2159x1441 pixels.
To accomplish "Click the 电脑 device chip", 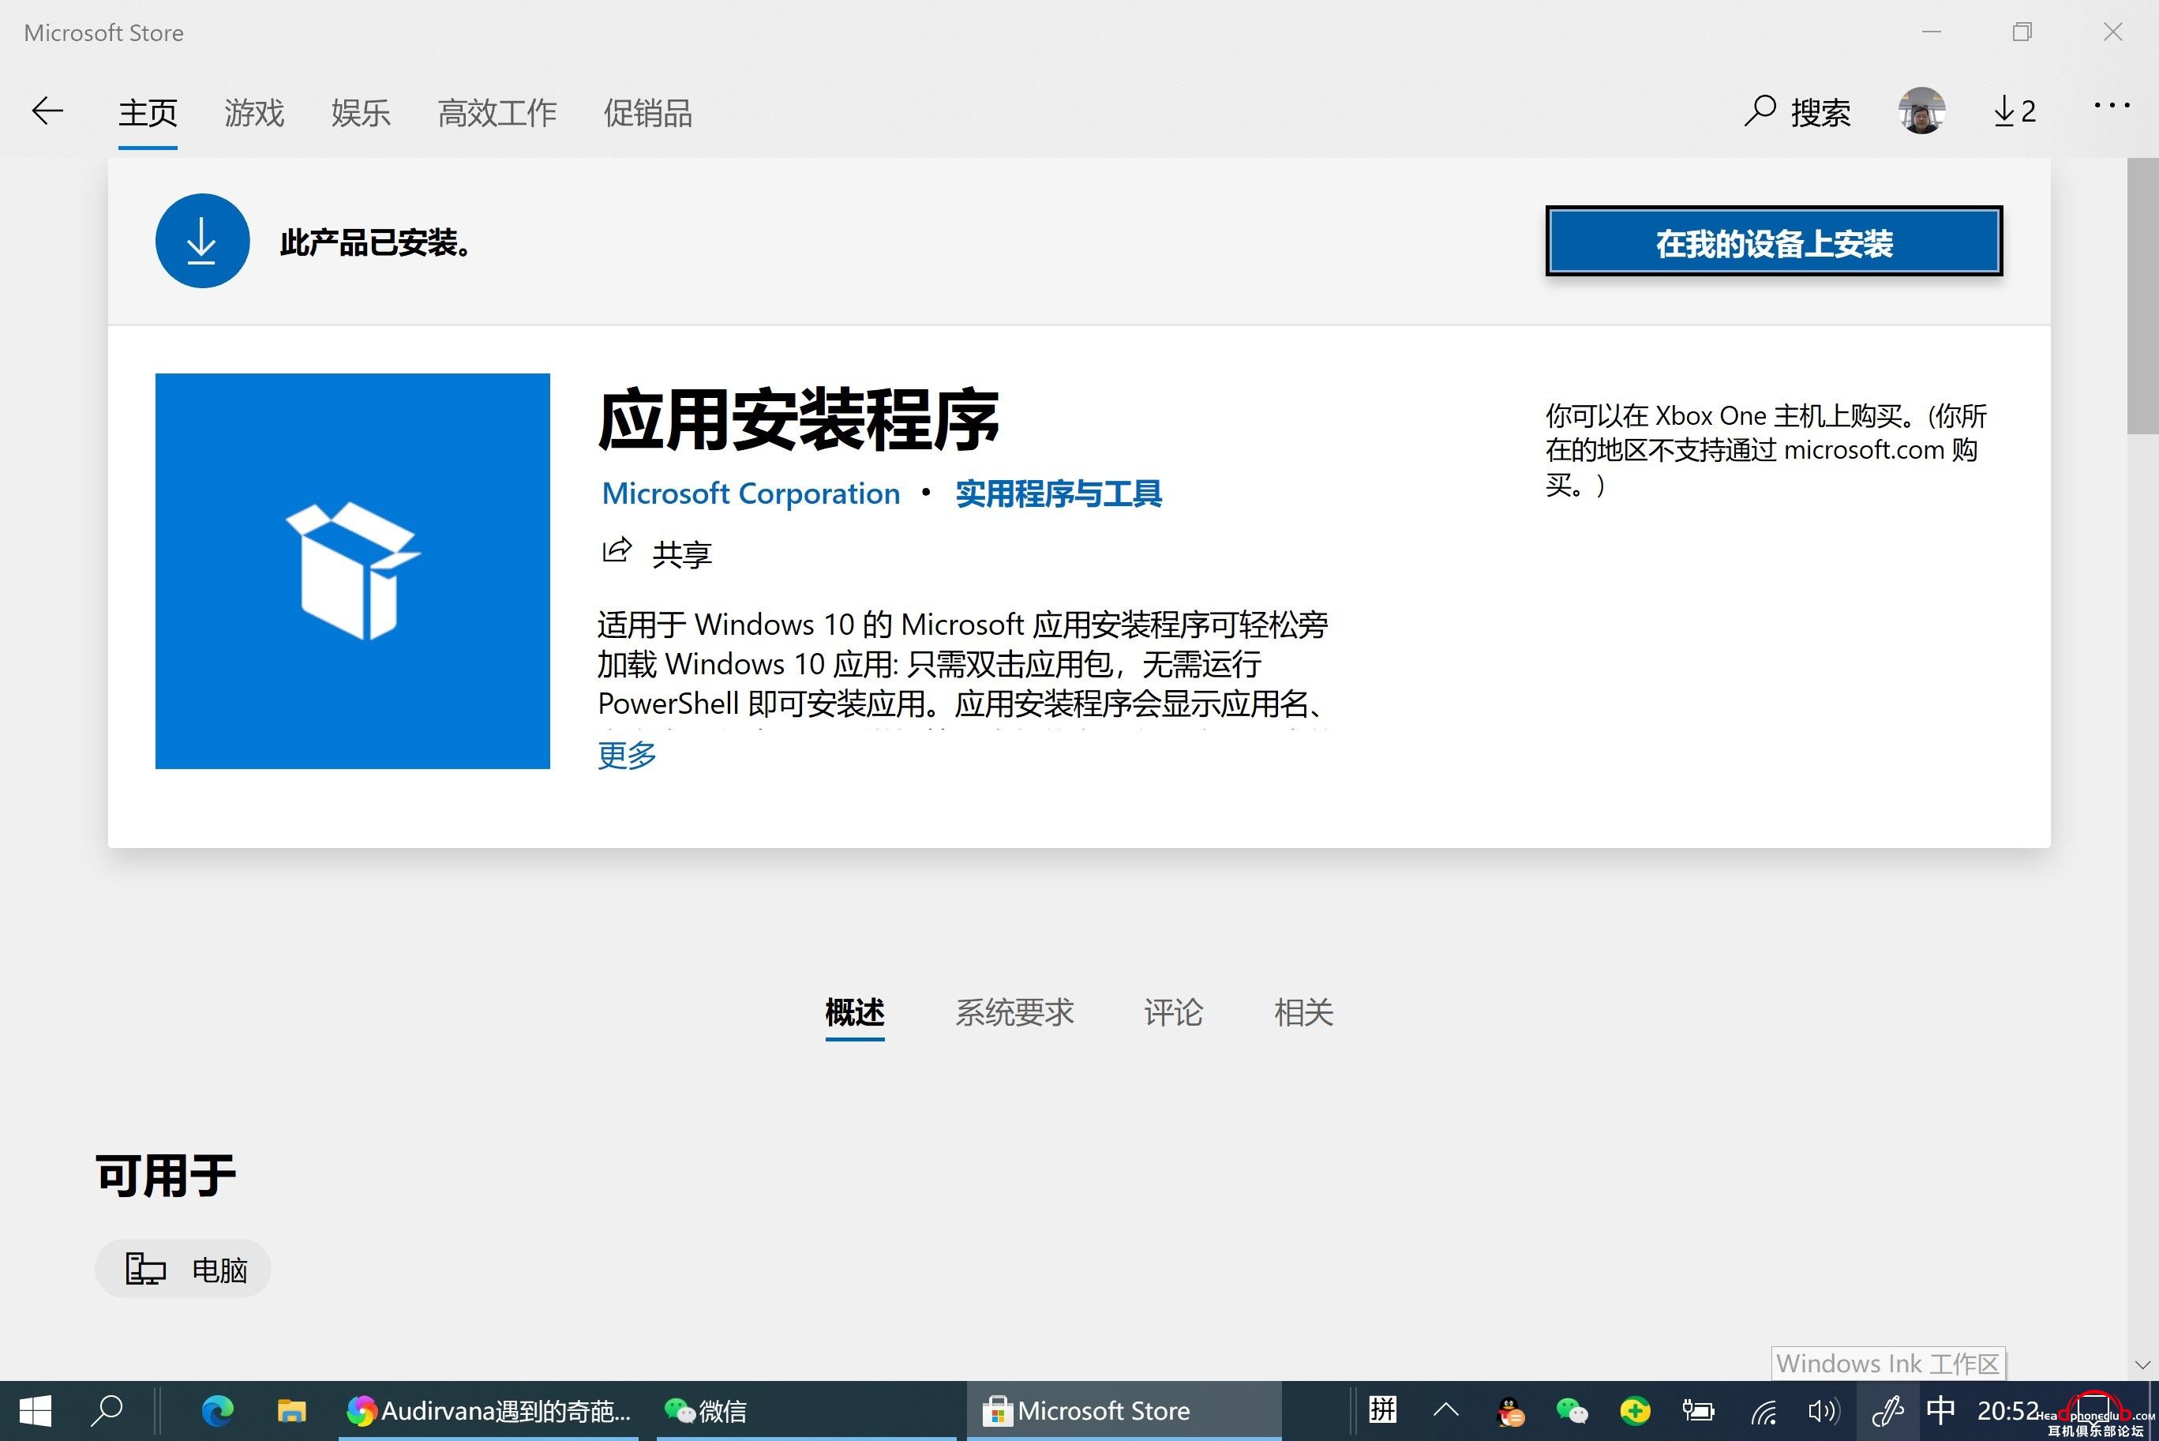I will pyautogui.click(x=183, y=1269).
